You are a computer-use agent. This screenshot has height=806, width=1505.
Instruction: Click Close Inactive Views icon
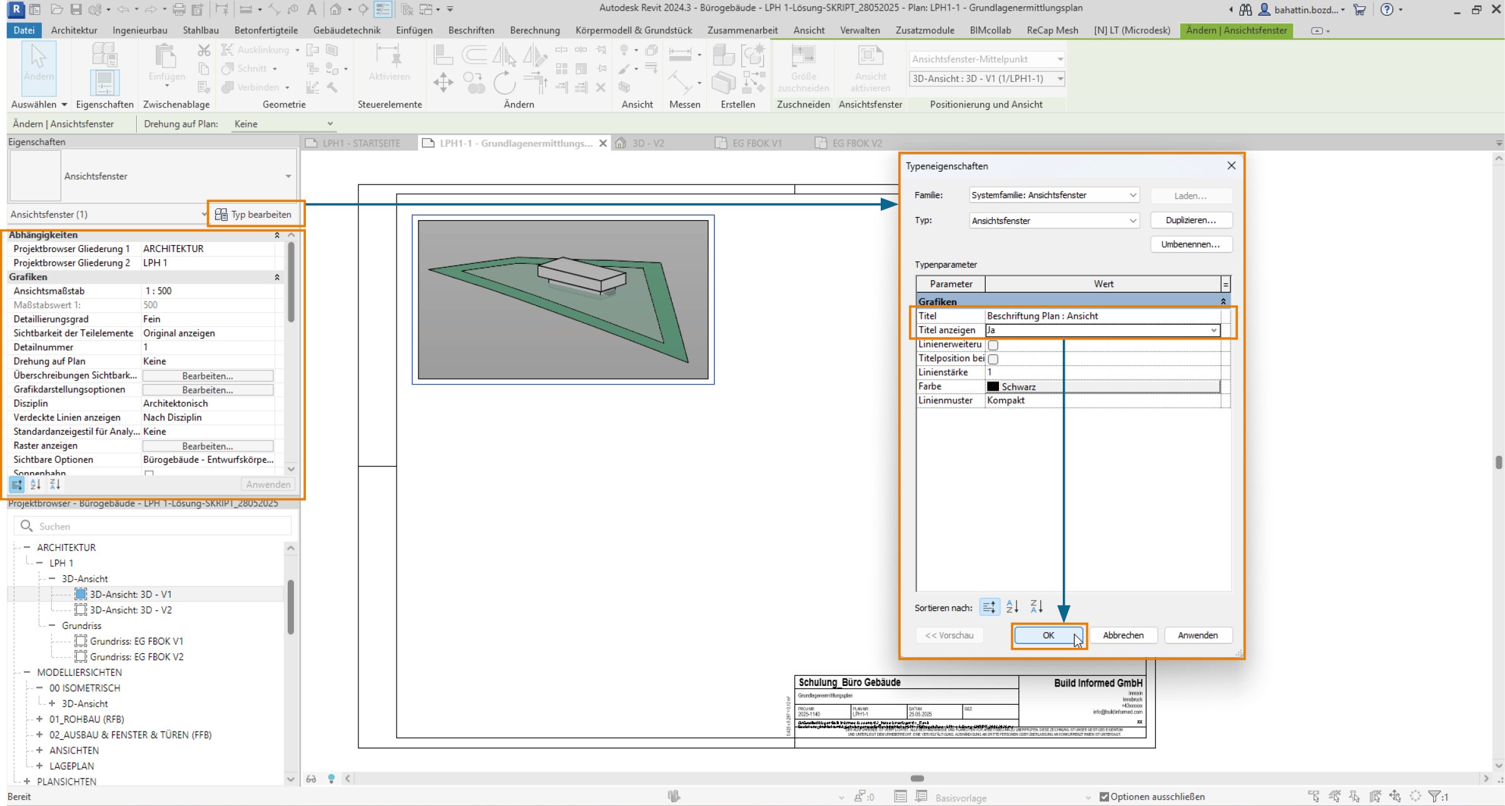tap(407, 9)
